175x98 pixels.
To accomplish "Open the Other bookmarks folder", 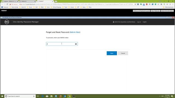I will [168, 7].
